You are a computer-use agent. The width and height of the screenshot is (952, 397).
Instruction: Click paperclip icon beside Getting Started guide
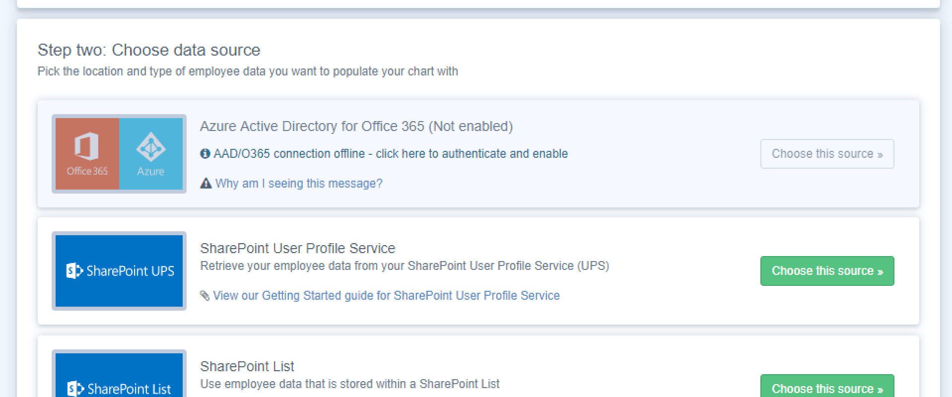[x=204, y=296]
